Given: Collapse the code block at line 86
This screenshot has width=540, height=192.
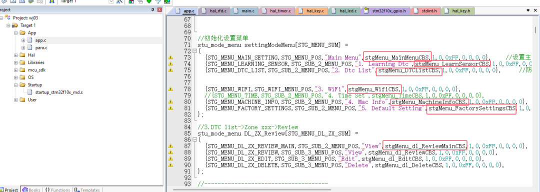Looking at the screenshot, I should (195, 139).
